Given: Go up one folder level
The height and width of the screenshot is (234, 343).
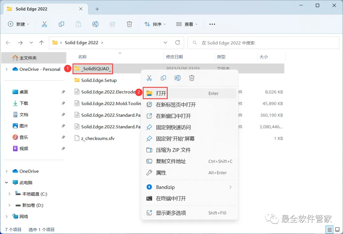Looking at the screenshot, I should (42, 43).
